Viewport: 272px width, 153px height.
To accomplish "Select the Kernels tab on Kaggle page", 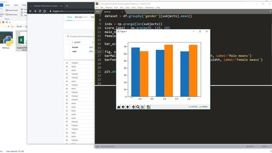I will (x=81, y=17).
